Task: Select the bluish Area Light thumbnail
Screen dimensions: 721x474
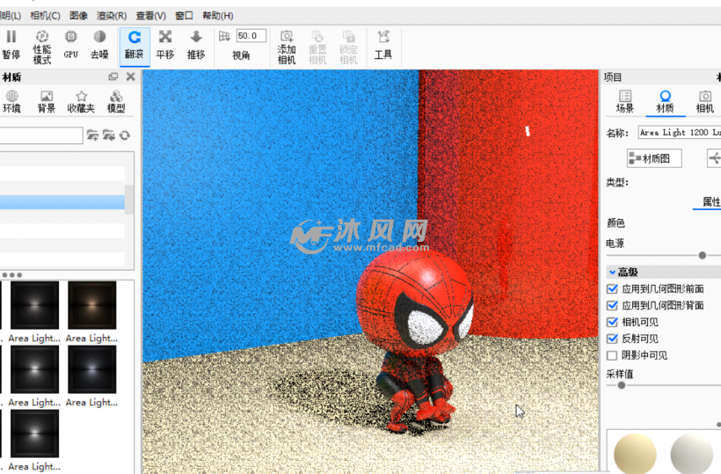Action: (x=92, y=369)
